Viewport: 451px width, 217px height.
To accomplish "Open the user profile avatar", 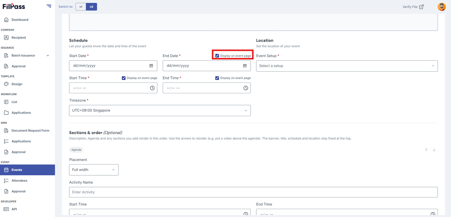I will pyautogui.click(x=442, y=7).
